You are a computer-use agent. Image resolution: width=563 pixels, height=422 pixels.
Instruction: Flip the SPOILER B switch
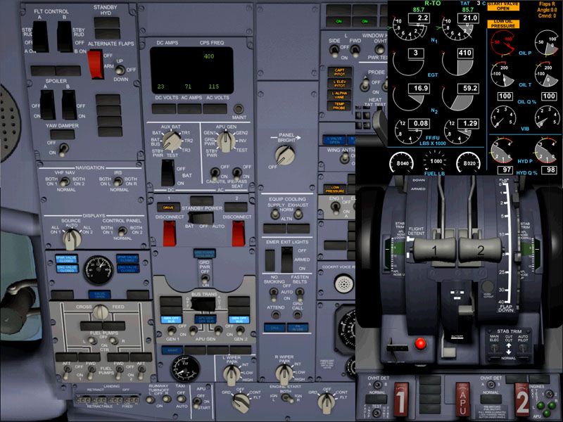coord(69,104)
